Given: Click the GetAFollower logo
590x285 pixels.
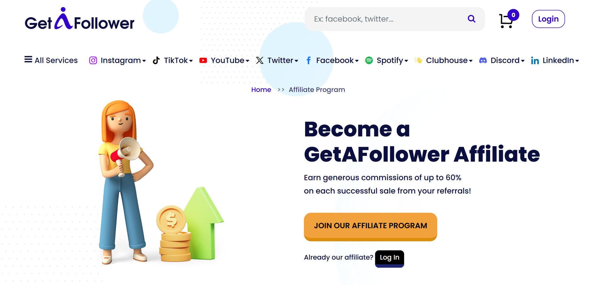Looking at the screenshot, I should point(79,19).
